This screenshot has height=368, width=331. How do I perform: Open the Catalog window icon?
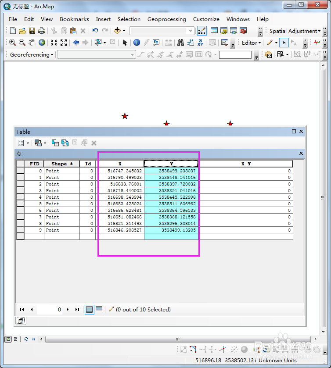point(223,31)
